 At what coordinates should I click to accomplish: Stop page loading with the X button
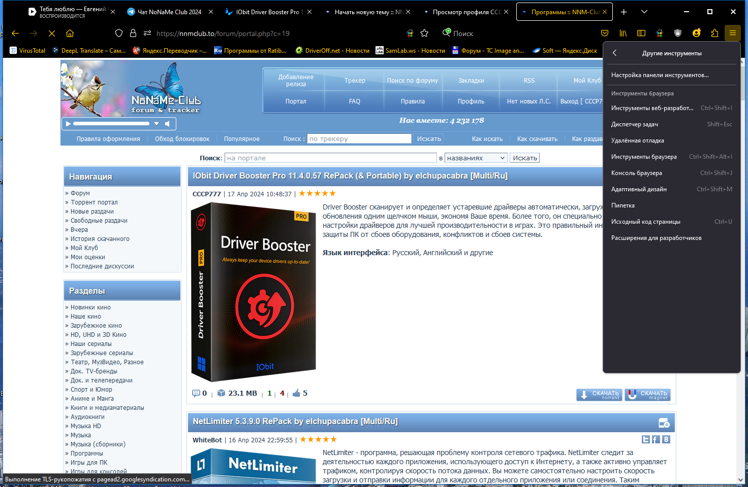coord(52,33)
